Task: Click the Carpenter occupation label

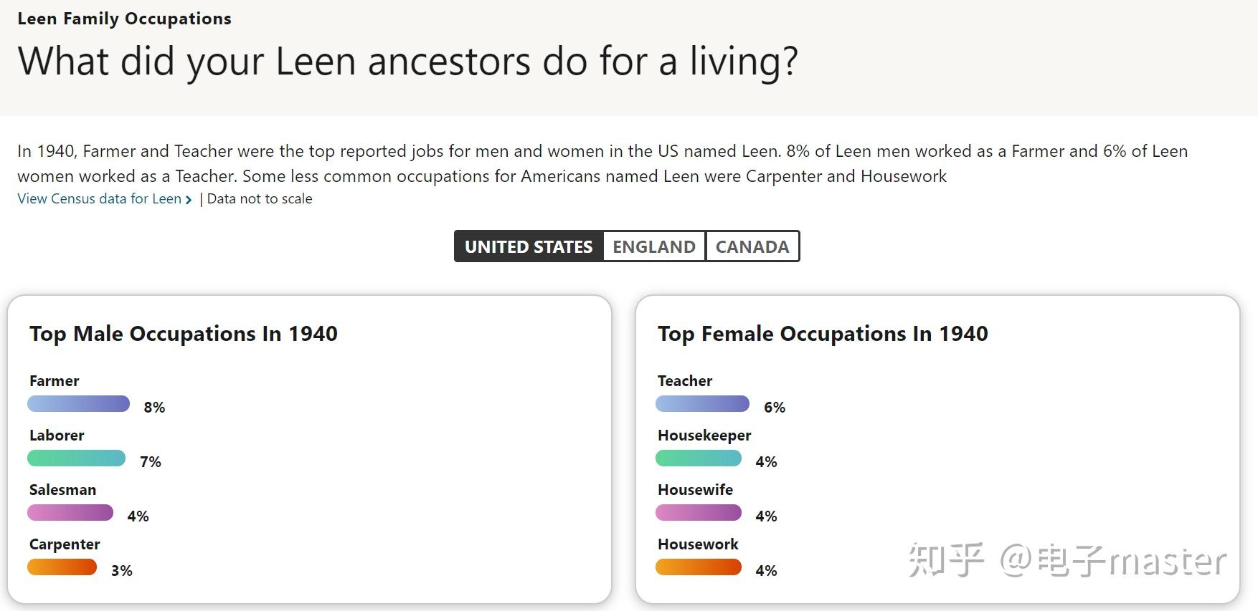Action: pos(65,544)
